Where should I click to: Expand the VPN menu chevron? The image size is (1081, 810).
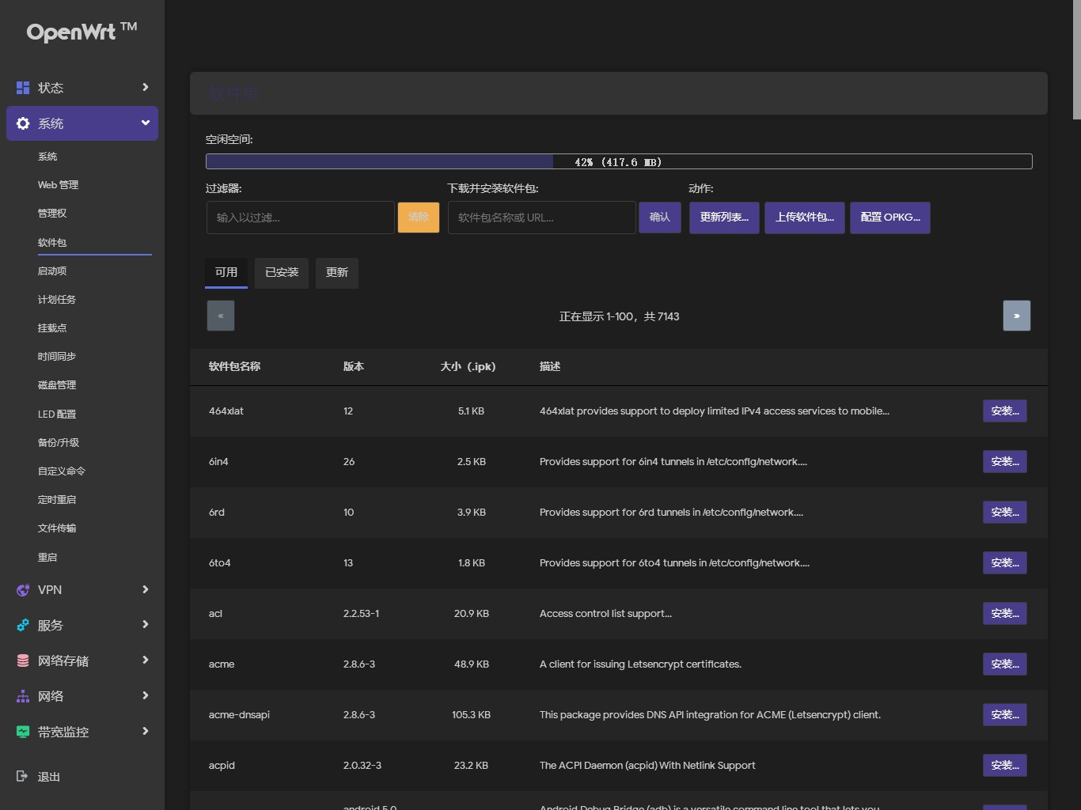[145, 589]
